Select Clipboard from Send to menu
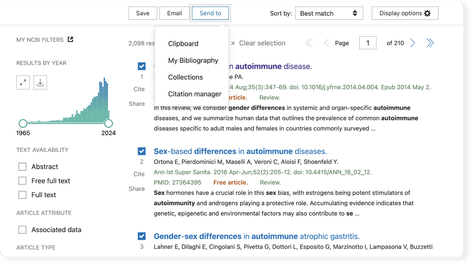 pos(183,43)
